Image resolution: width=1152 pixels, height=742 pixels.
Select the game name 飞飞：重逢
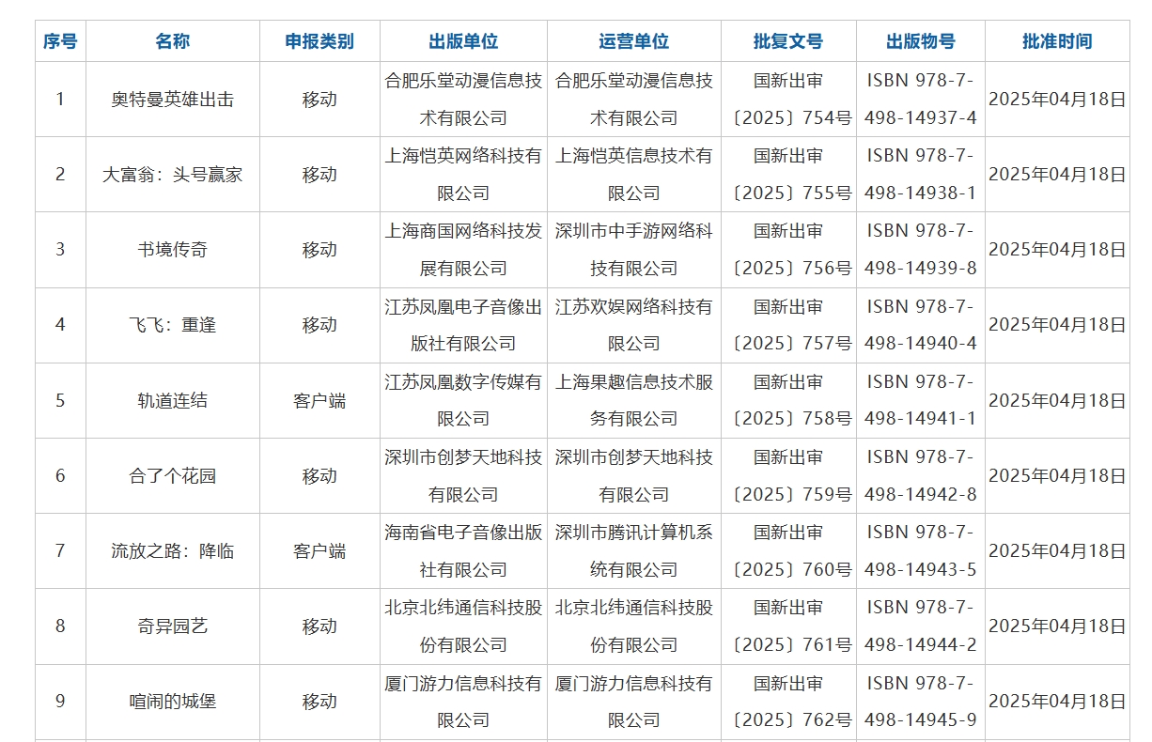pyautogui.click(x=173, y=325)
